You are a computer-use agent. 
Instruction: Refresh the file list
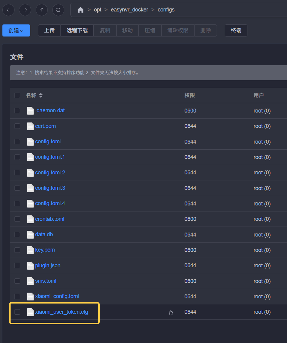(58, 10)
